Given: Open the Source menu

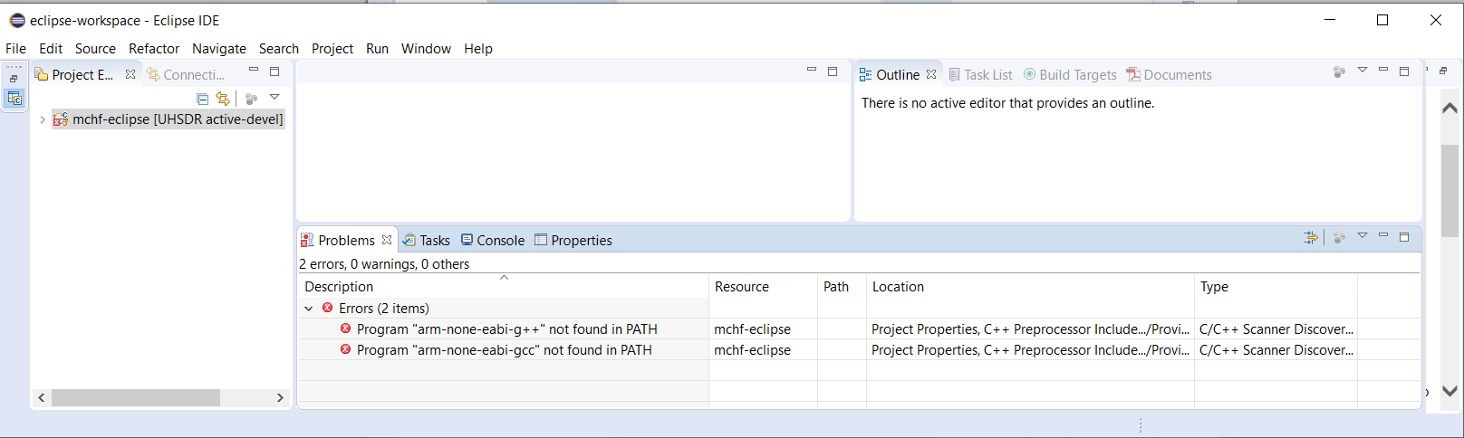Looking at the screenshot, I should click(x=95, y=49).
